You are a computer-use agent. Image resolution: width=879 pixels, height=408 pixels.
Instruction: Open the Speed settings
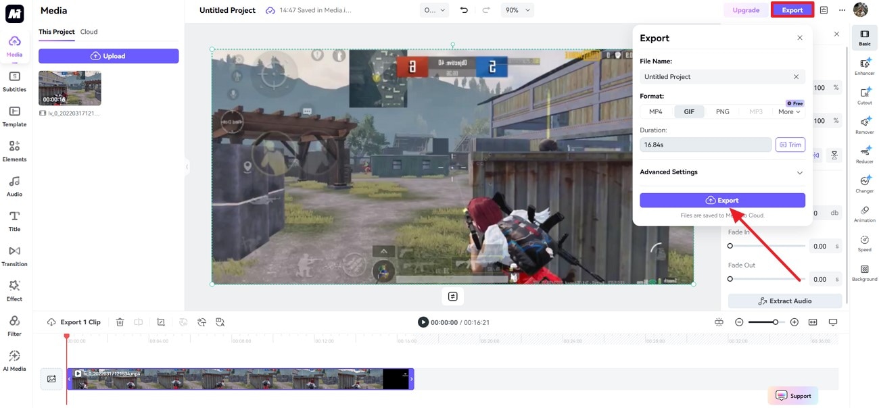tap(865, 243)
